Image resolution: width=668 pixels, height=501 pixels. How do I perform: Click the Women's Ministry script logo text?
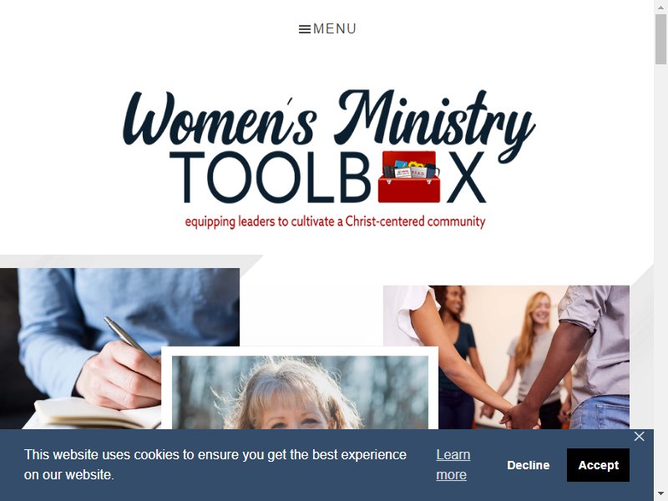coord(329,118)
